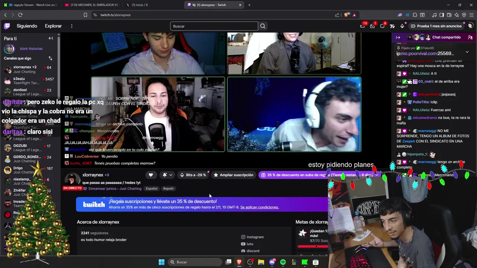Click Bits a -29 % button
The width and height of the screenshot is (477, 268).
coord(193,175)
